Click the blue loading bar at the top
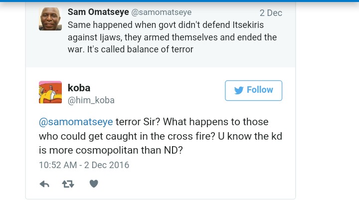This screenshot has width=359, height=210. pyautogui.click(x=179, y=1)
